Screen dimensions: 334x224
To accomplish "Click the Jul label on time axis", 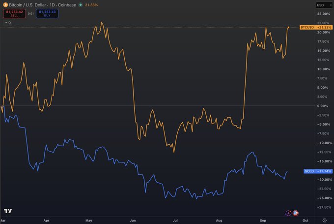I will [x=175, y=221].
